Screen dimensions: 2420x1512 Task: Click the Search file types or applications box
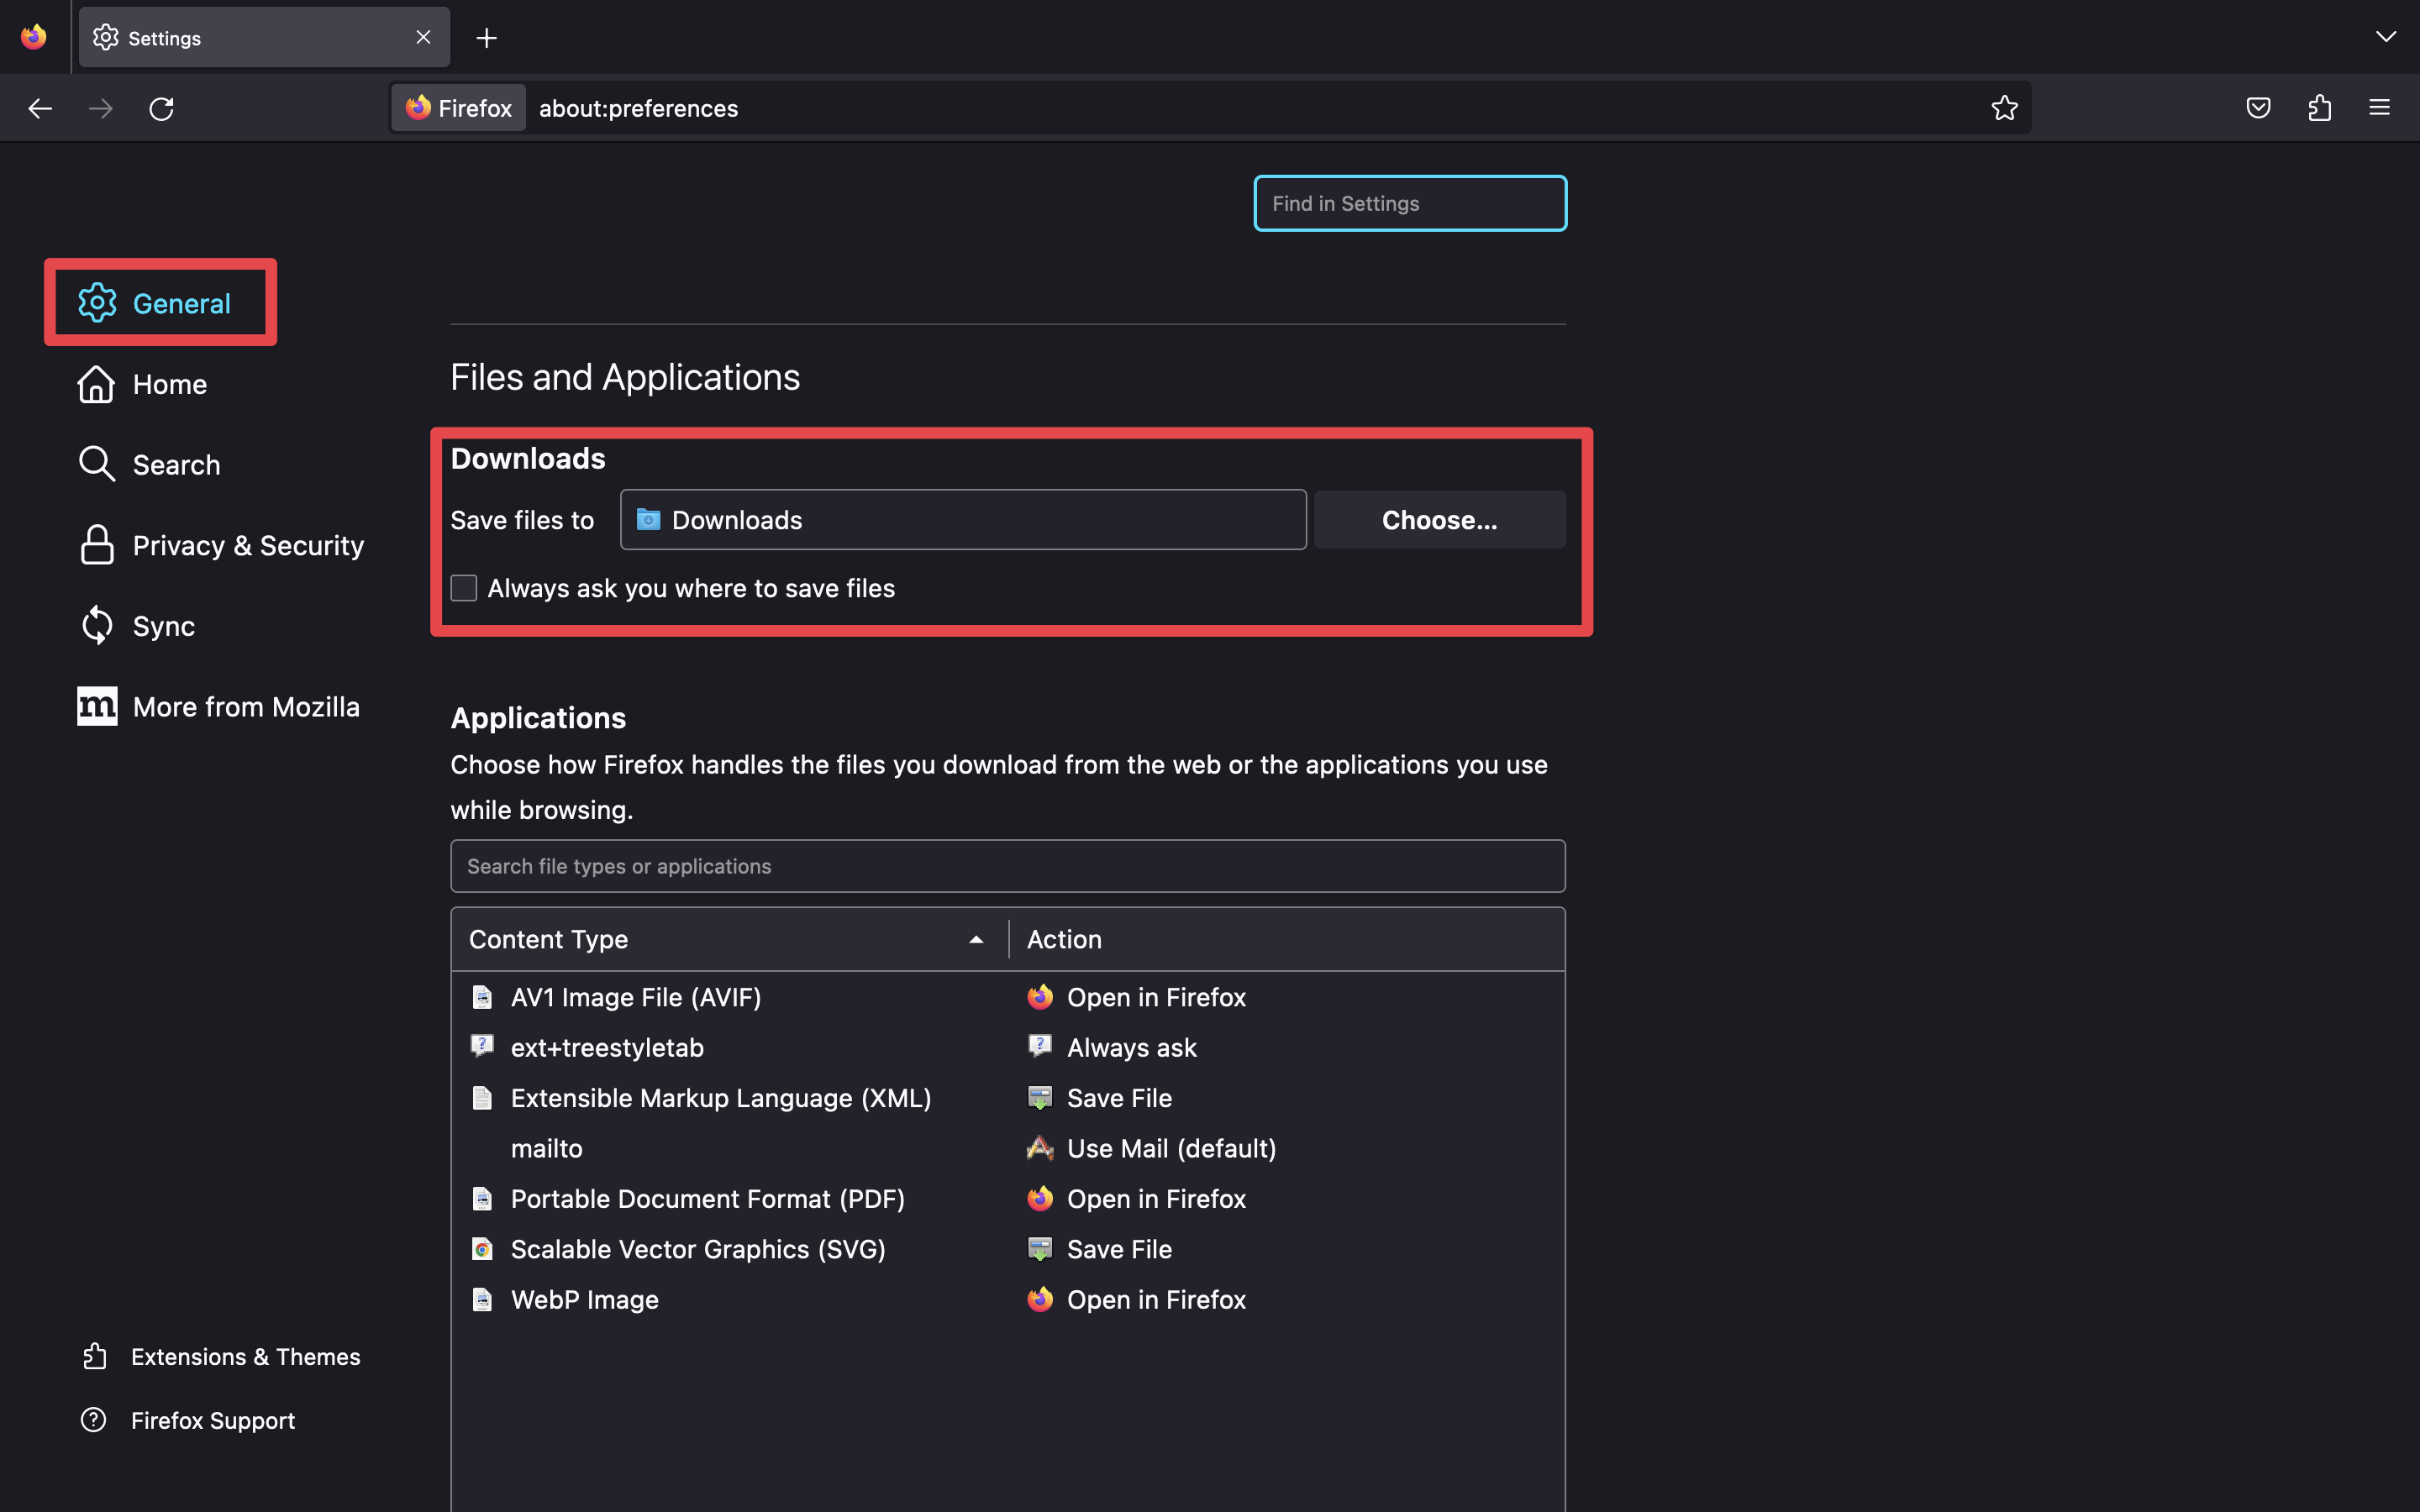1007,866
